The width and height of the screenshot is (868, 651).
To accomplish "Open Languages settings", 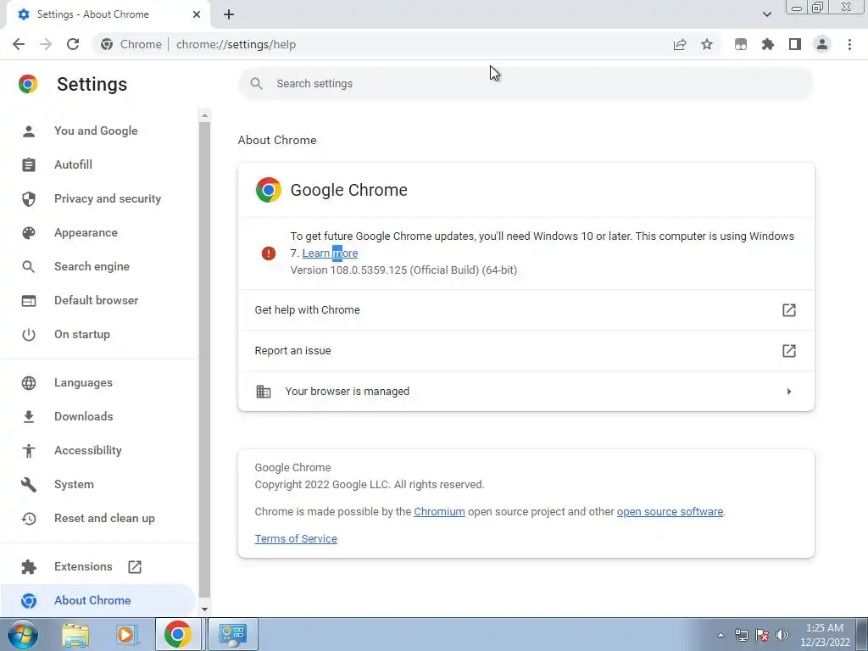I will click(98, 382).
